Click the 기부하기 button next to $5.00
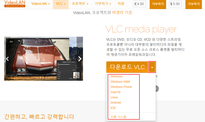The width and height of the screenshot is (205, 122). 194,4
